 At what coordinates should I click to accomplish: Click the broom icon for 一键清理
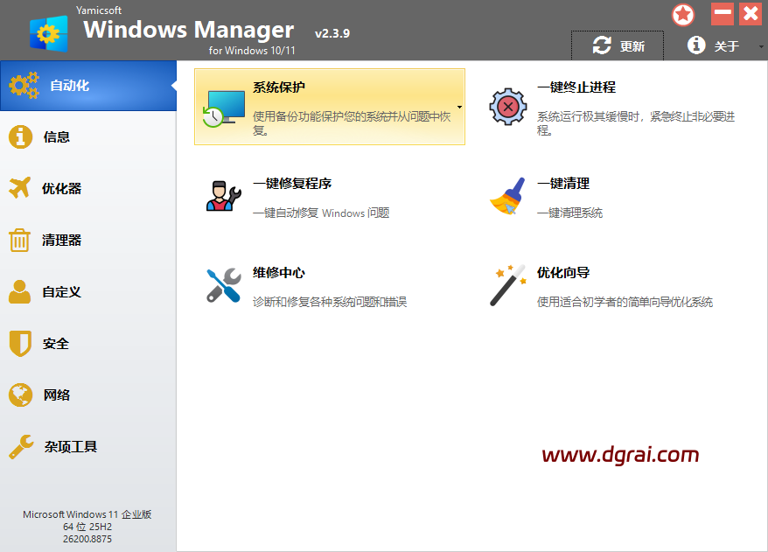pyautogui.click(x=507, y=196)
